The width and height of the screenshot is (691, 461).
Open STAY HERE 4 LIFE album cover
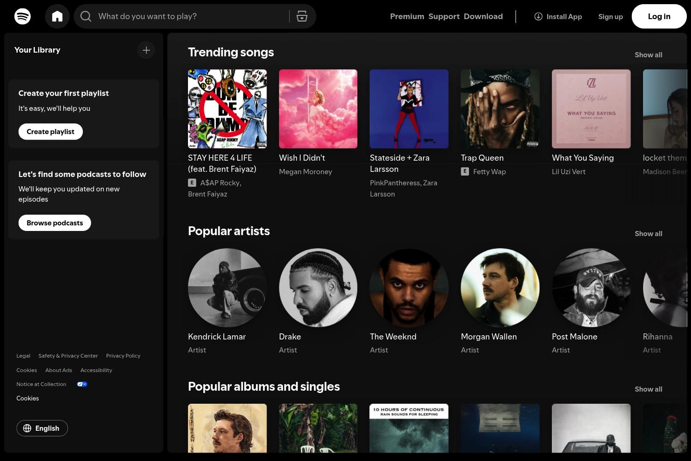(x=227, y=109)
